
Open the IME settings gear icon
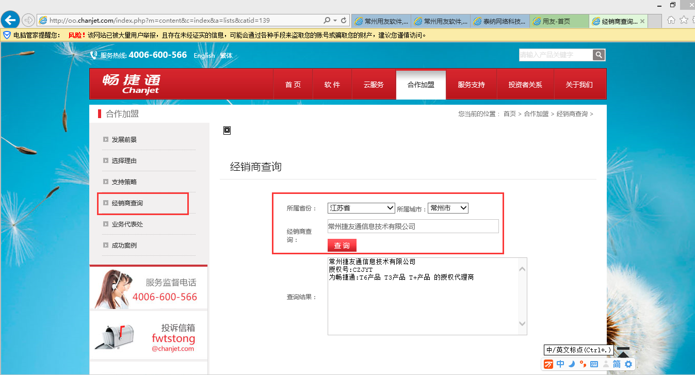pos(628,364)
